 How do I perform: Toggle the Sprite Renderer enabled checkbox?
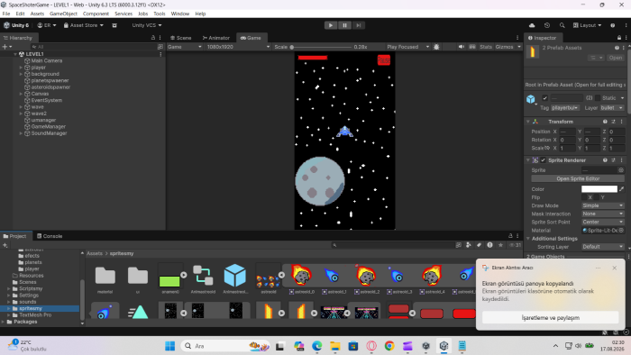543,160
